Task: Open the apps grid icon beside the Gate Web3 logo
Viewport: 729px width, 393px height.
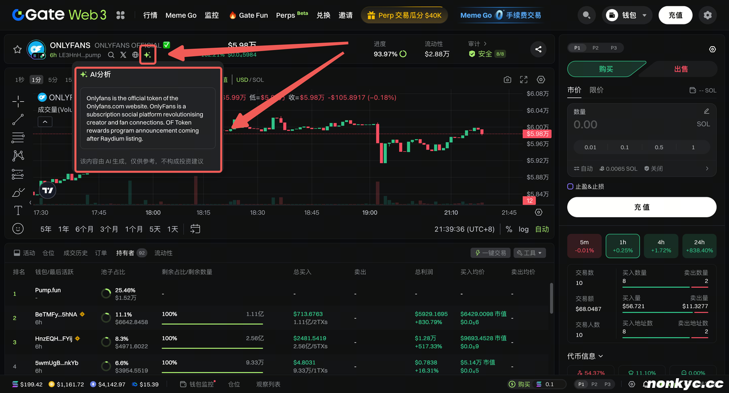Action: pyautogui.click(x=120, y=15)
